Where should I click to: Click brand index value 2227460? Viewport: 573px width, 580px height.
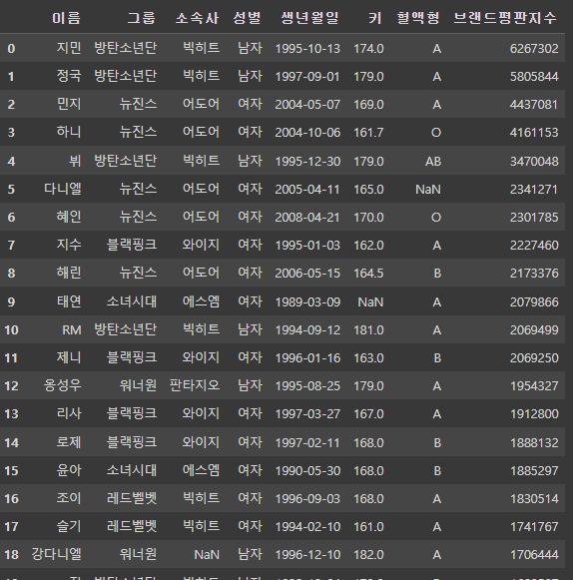pos(534,246)
